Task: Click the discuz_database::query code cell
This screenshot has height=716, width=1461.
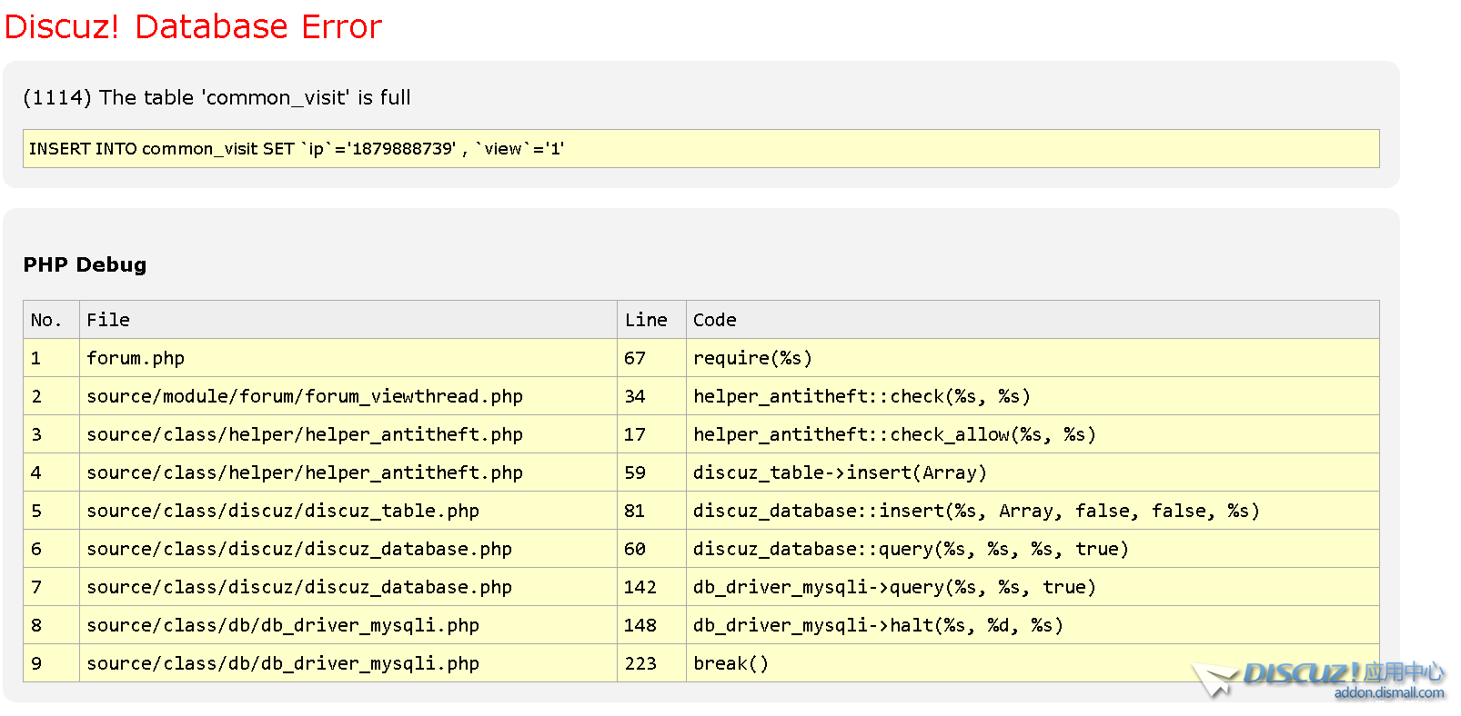Action: click(x=911, y=549)
